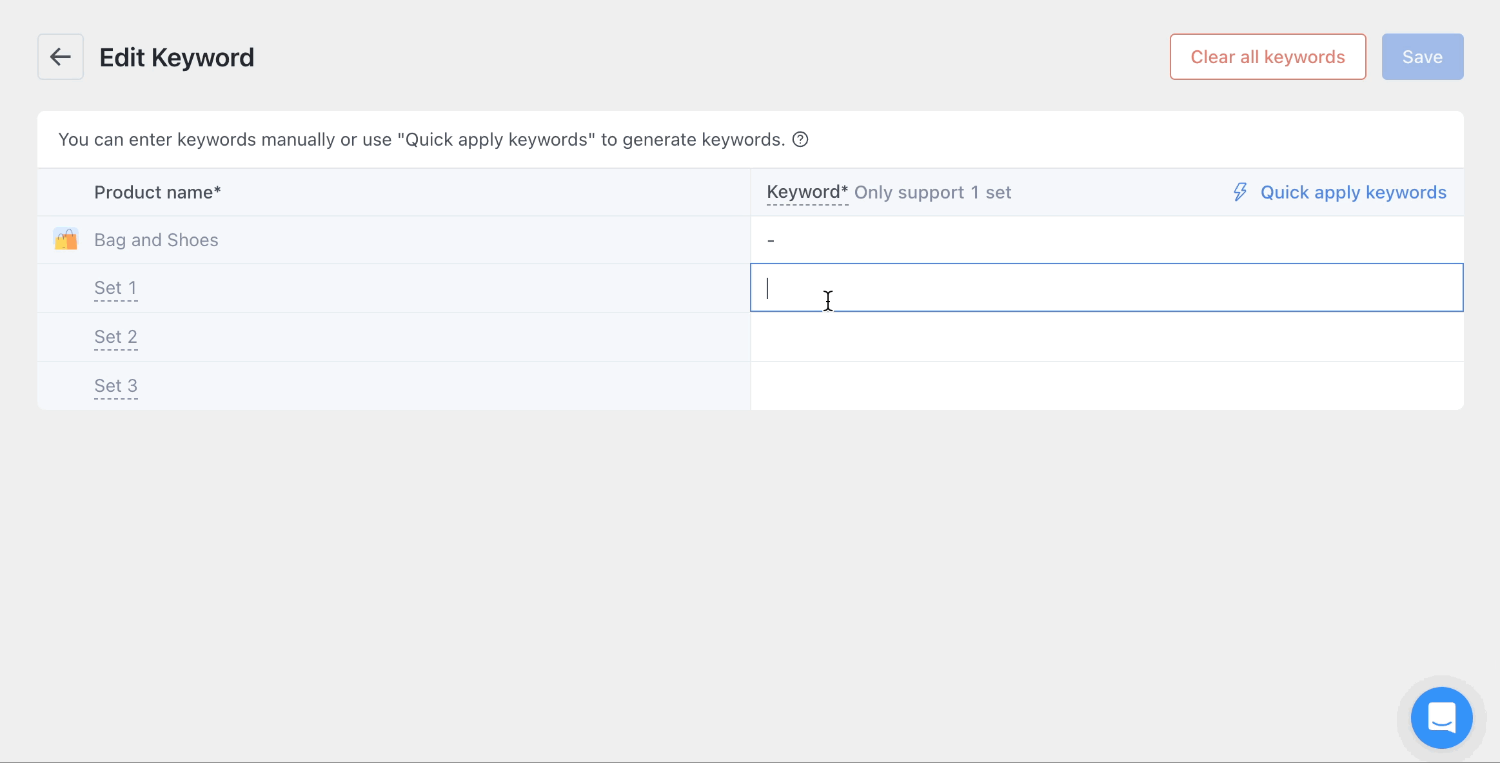Click the lightning bolt quick apply icon
1500x763 pixels.
tap(1240, 192)
